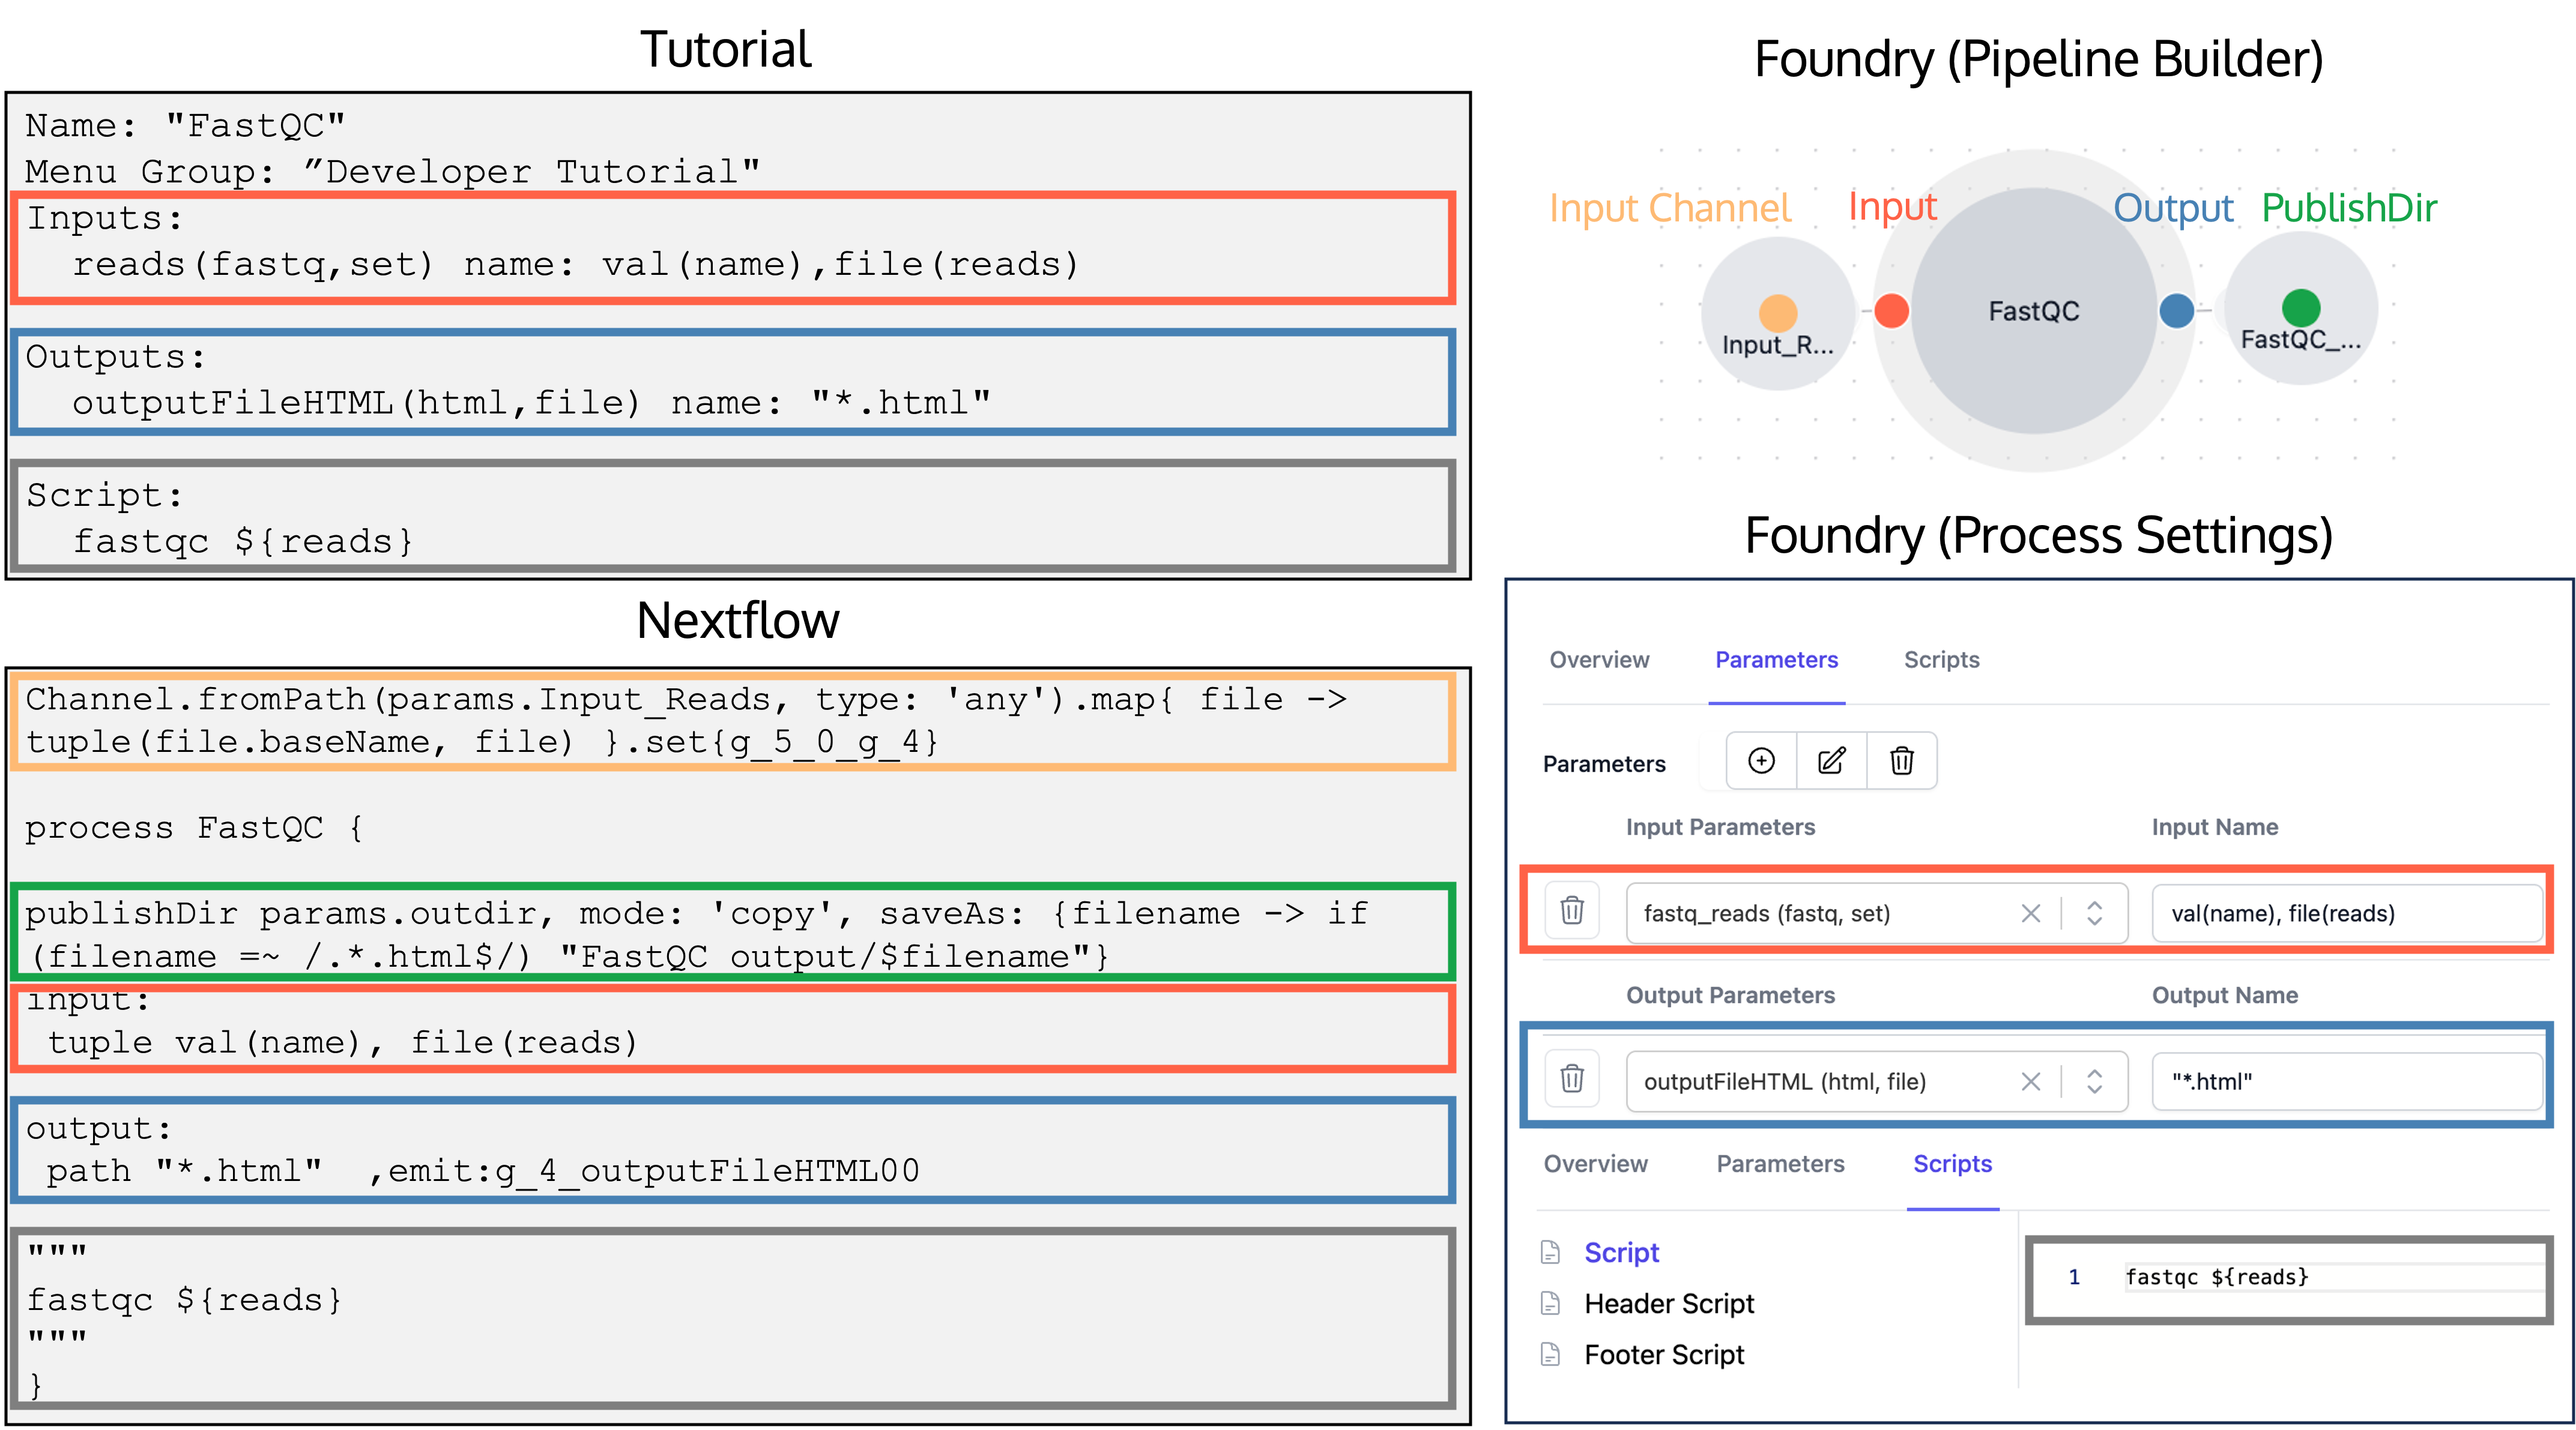Viewport: 2576px width, 1430px height.
Task: Open the parameter edit (pencil) icon
Action: coord(1831,760)
